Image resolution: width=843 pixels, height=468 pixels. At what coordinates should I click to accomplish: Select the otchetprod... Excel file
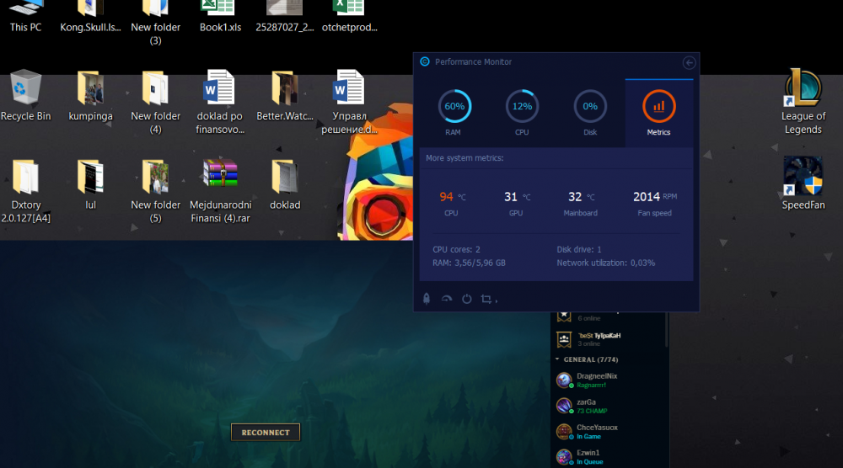click(x=350, y=17)
